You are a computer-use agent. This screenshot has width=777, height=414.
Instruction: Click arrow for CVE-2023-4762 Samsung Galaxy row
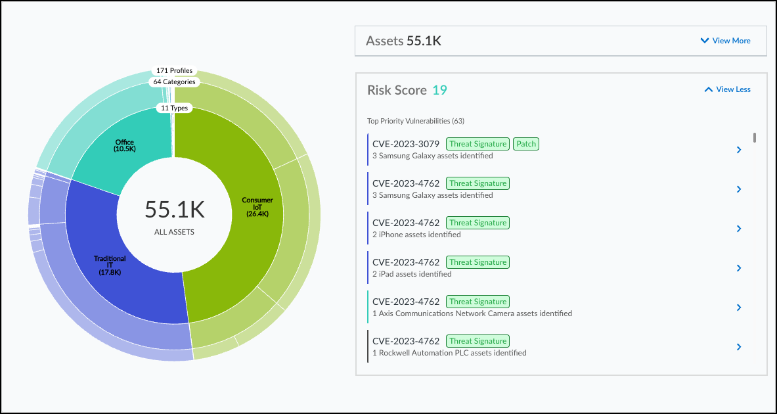(x=739, y=189)
